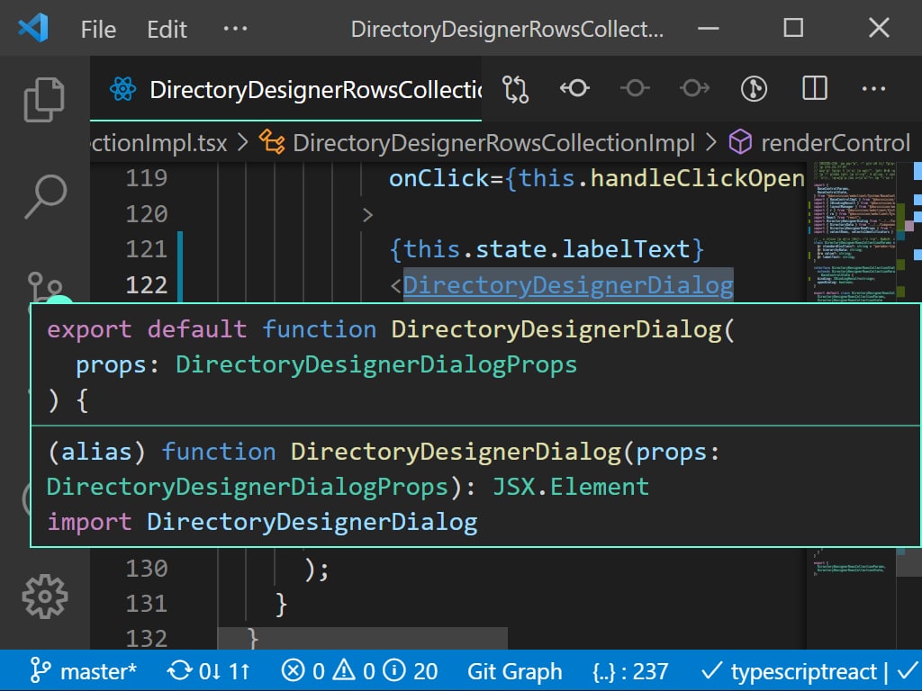
Task: Open the Manage gear menu
Action: (44, 595)
